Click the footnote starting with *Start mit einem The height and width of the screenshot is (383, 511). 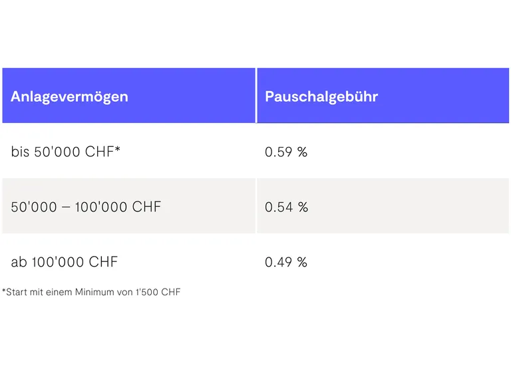(x=91, y=292)
